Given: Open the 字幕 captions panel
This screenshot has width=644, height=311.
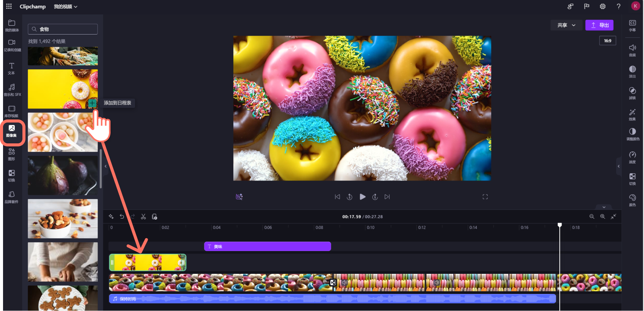Looking at the screenshot, I should pyautogui.click(x=633, y=26).
